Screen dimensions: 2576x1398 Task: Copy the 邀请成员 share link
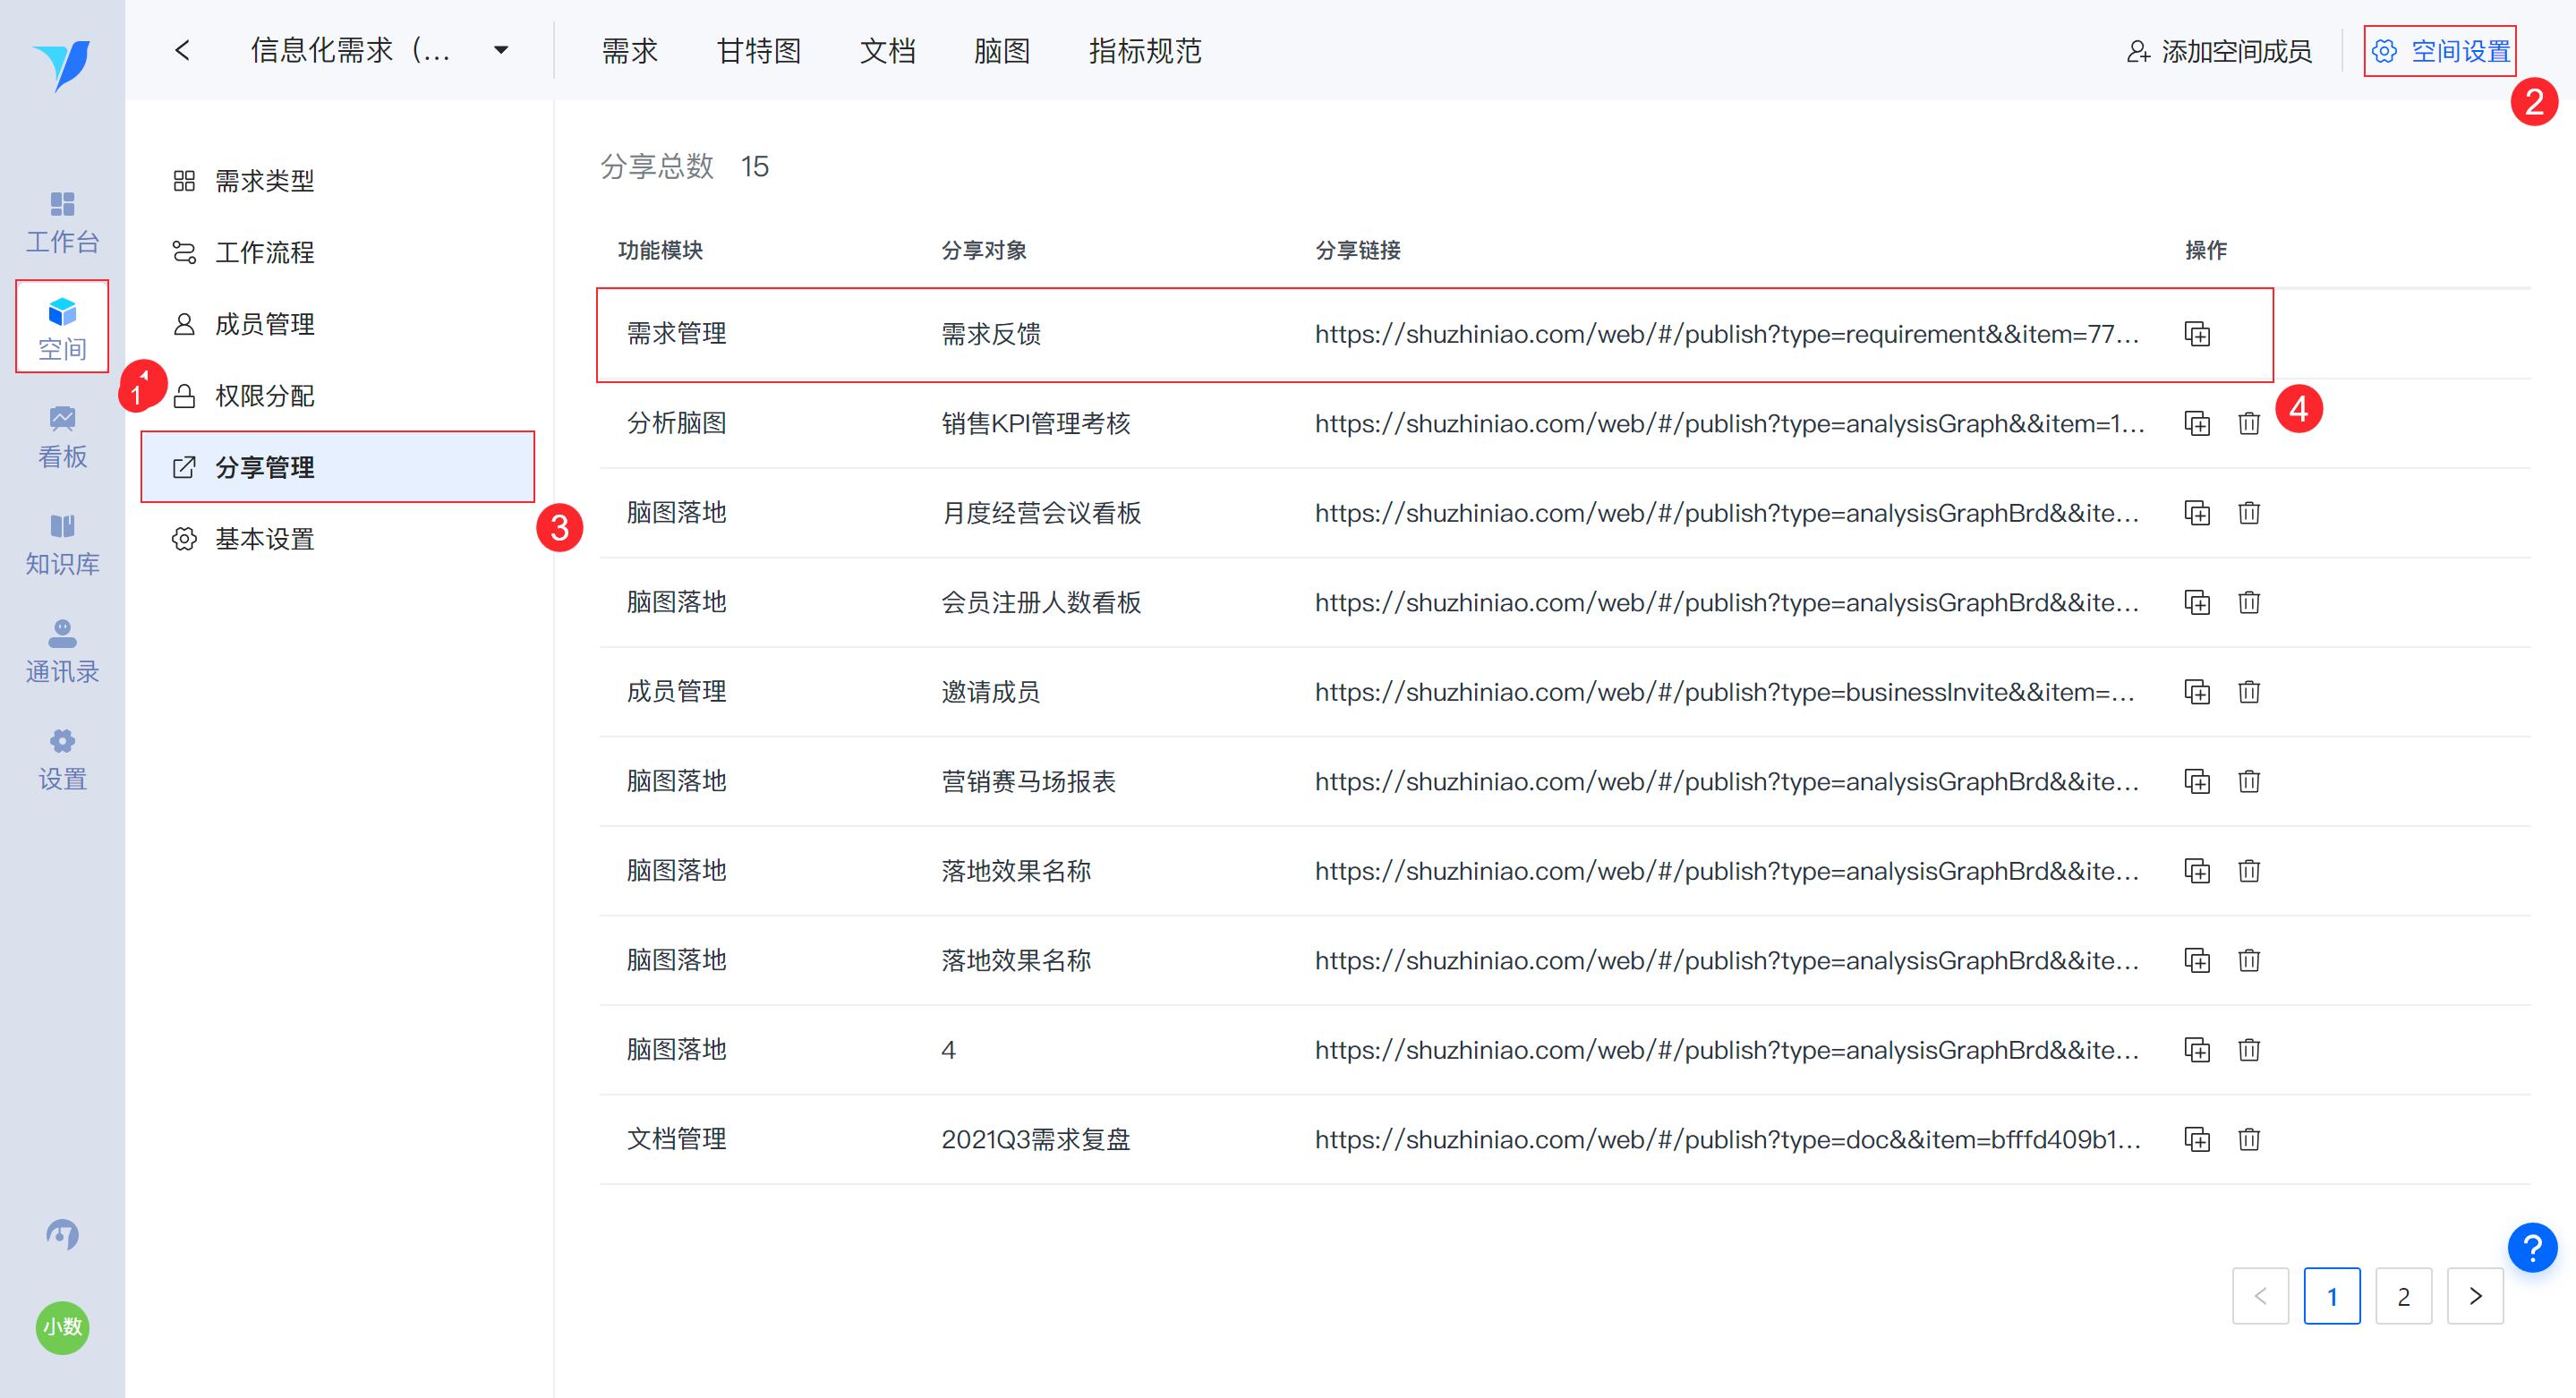click(2196, 692)
